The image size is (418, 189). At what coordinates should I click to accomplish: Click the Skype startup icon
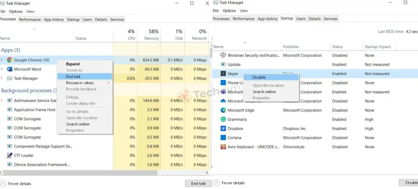pos(223,73)
